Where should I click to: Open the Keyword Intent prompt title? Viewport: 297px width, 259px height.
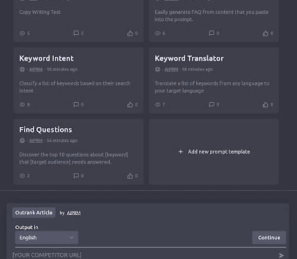46,58
